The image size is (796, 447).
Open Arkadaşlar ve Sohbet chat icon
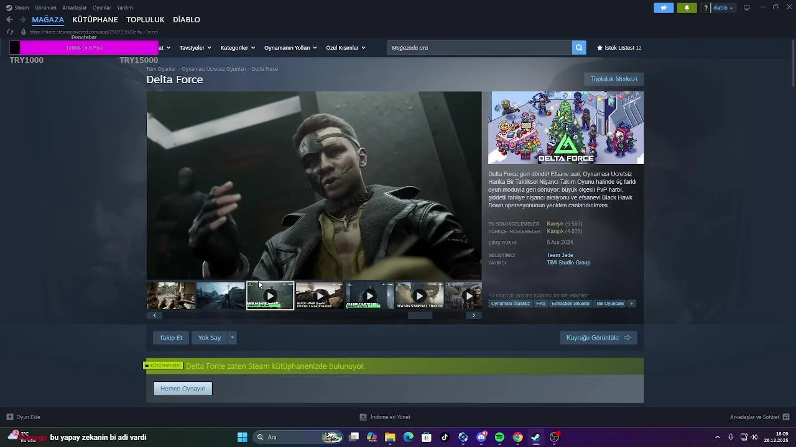[786, 417]
